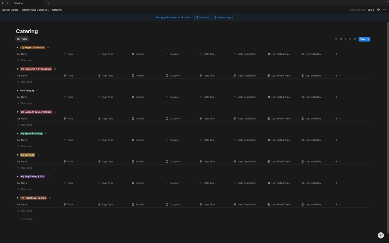Open the view settings icon beside New
389x243 pixels.
355,39
